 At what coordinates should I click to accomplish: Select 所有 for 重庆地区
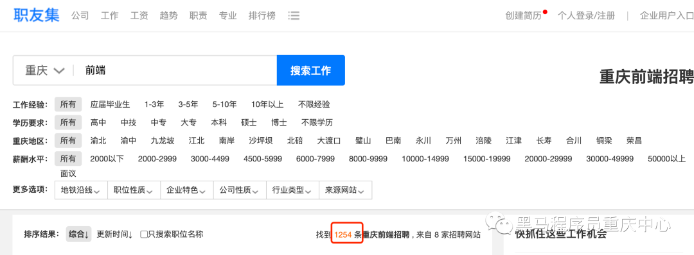pyautogui.click(x=68, y=141)
